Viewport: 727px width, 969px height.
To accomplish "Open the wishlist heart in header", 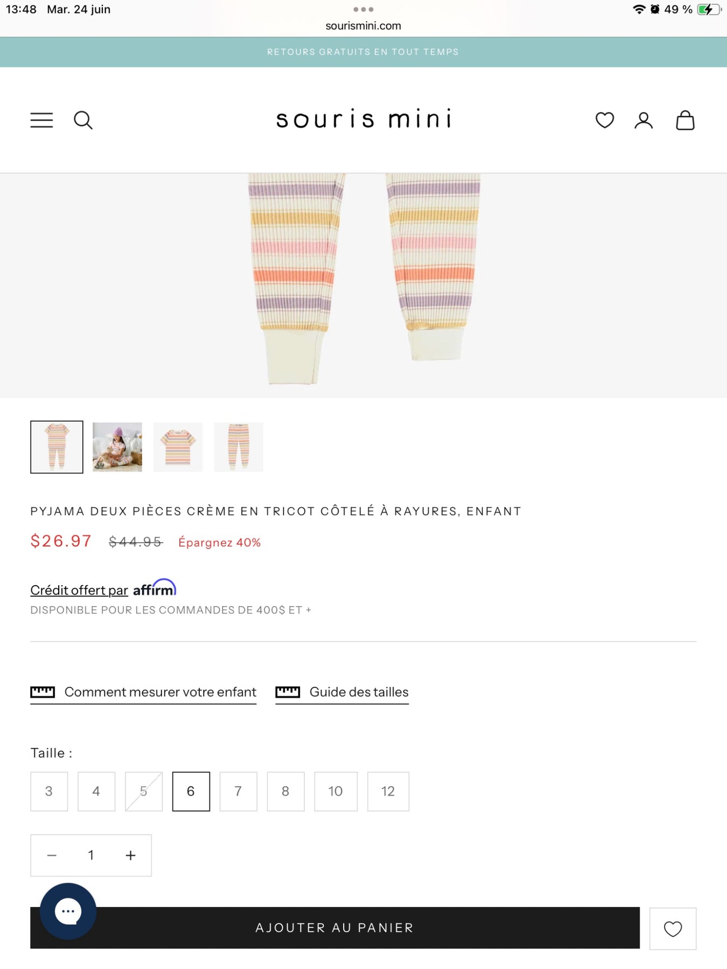I will tap(605, 120).
